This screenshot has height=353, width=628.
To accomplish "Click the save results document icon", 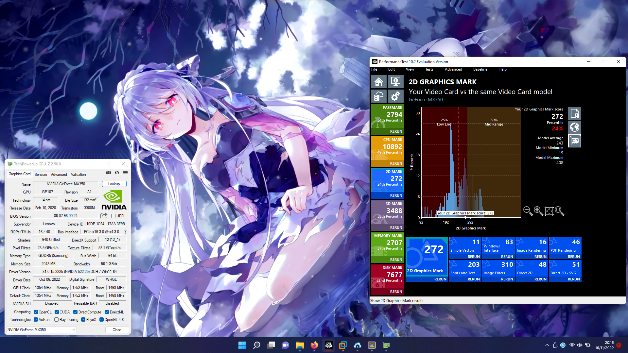I will tap(575, 114).
